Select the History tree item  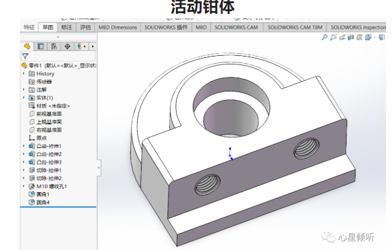click(45, 74)
